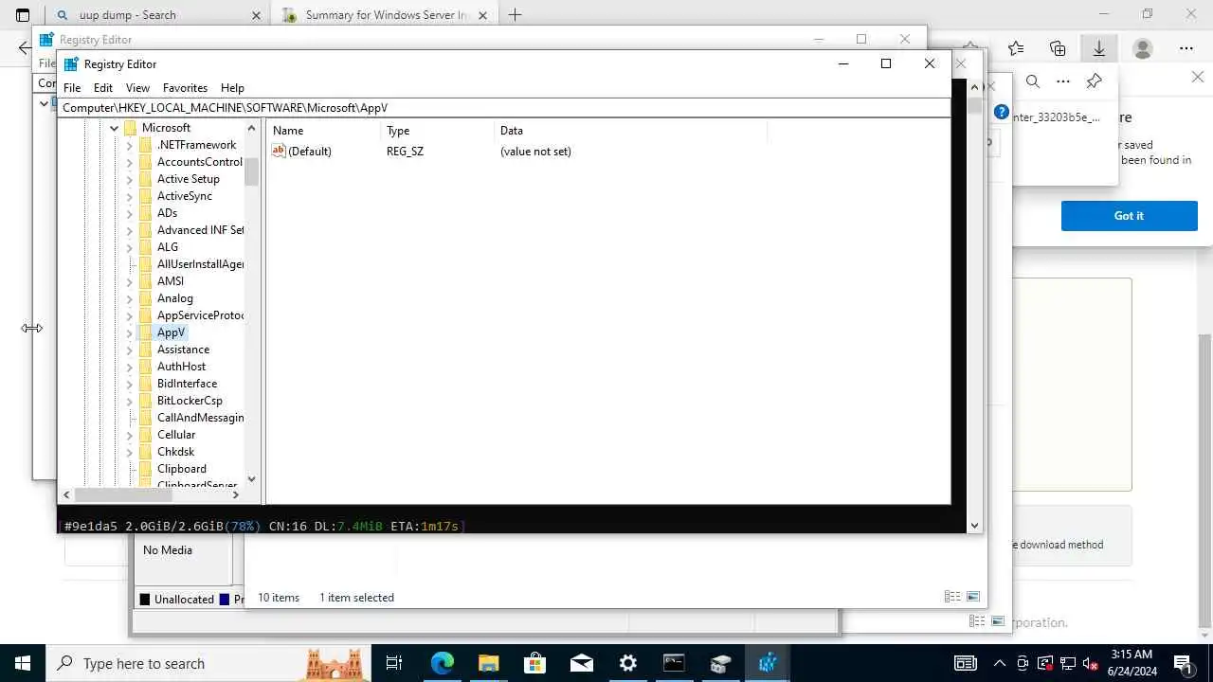Select the Analog key folder icon
The height and width of the screenshot is (682, 1213).
(x=146, y=298)
